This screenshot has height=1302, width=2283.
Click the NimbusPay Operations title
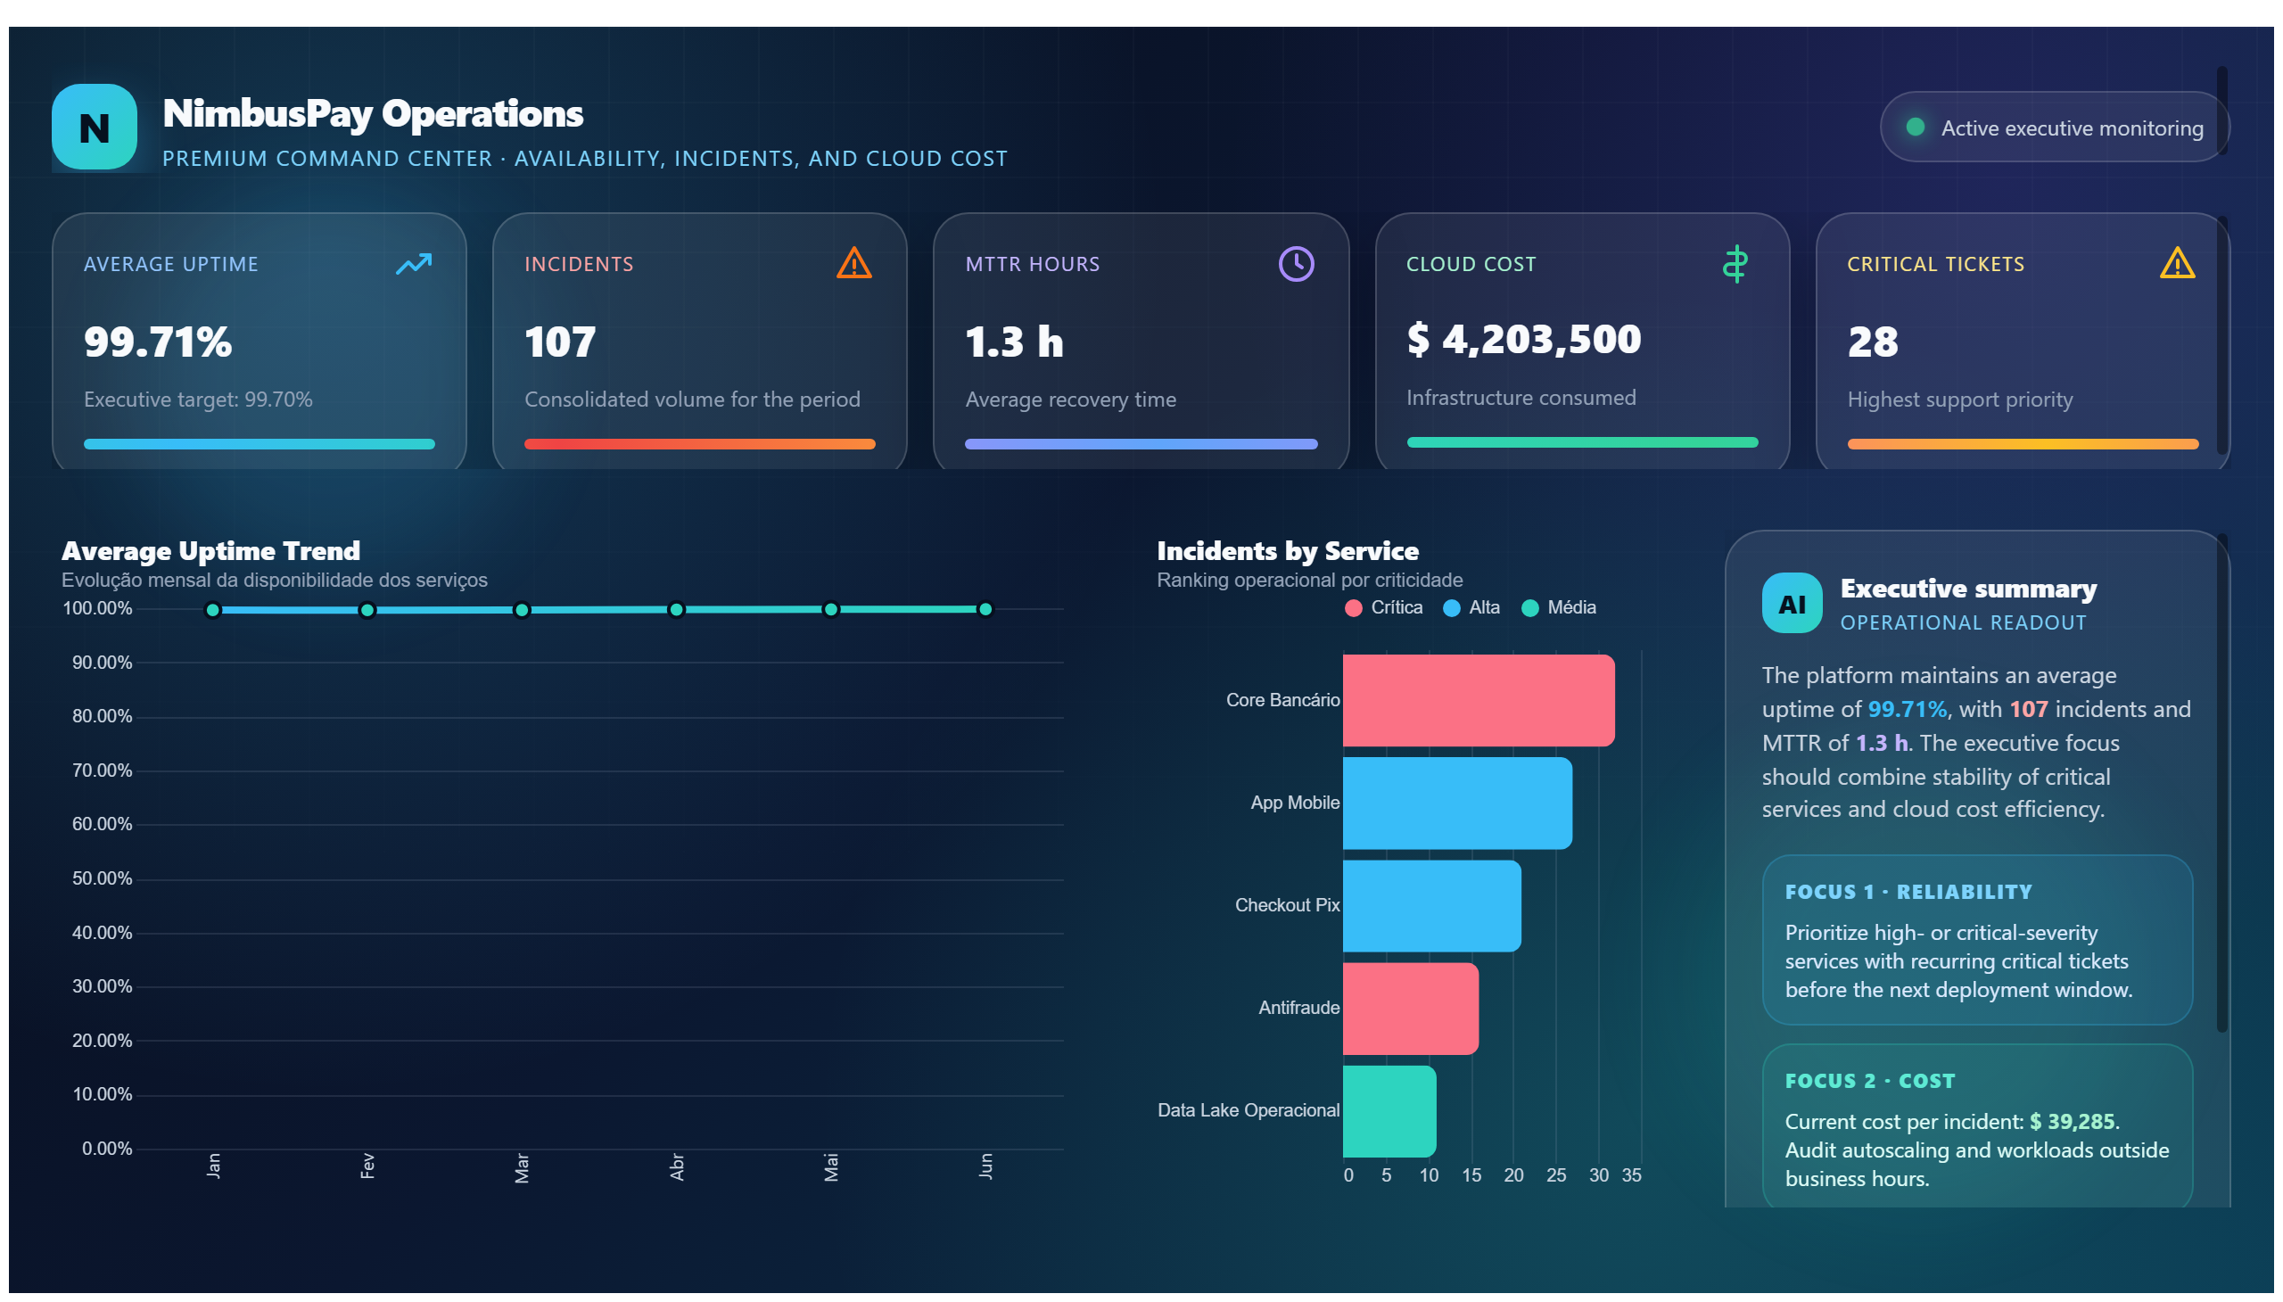[373, 113]
